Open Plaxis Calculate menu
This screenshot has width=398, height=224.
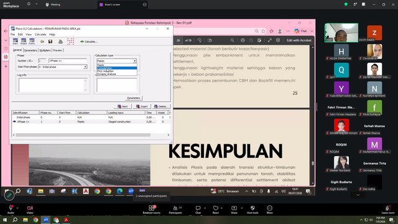pyautogui.click(x=40, y=35)
